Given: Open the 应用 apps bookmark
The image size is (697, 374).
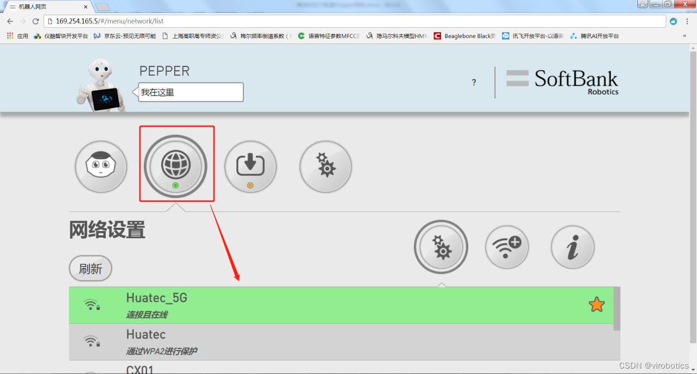Looking at the screenshot, I should coord(17,36).
